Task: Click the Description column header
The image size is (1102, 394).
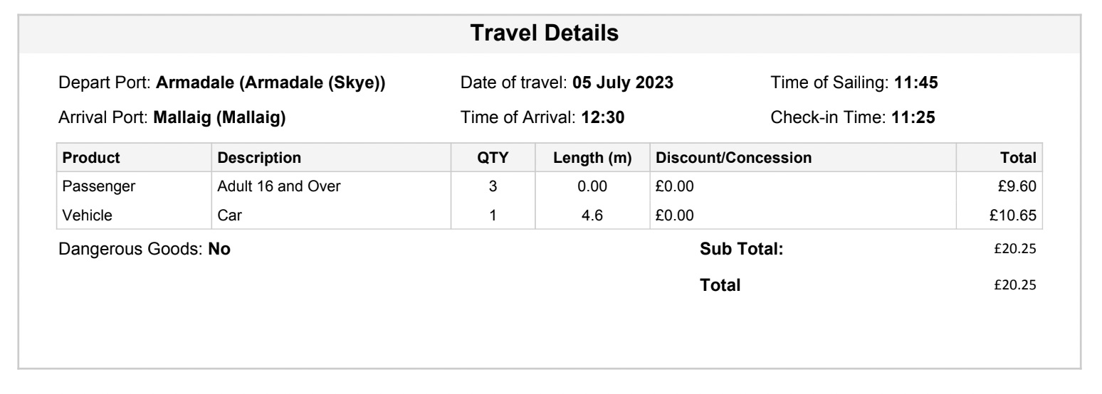Action: point(259,158)
